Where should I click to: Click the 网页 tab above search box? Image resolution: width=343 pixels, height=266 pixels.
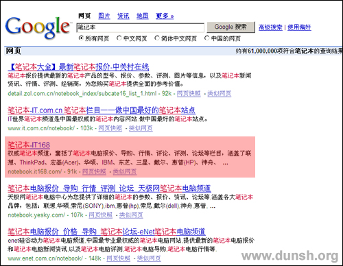click(84, 16)
